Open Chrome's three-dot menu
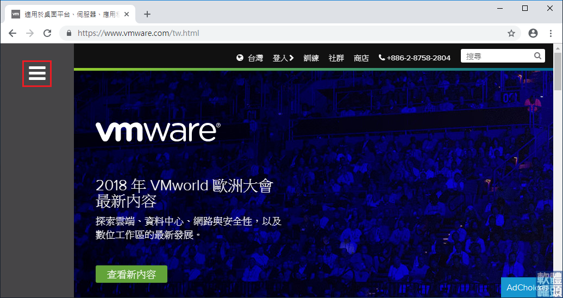Viewport: 563px width, 298px height. pyautogui.click(x=551, y=33)
